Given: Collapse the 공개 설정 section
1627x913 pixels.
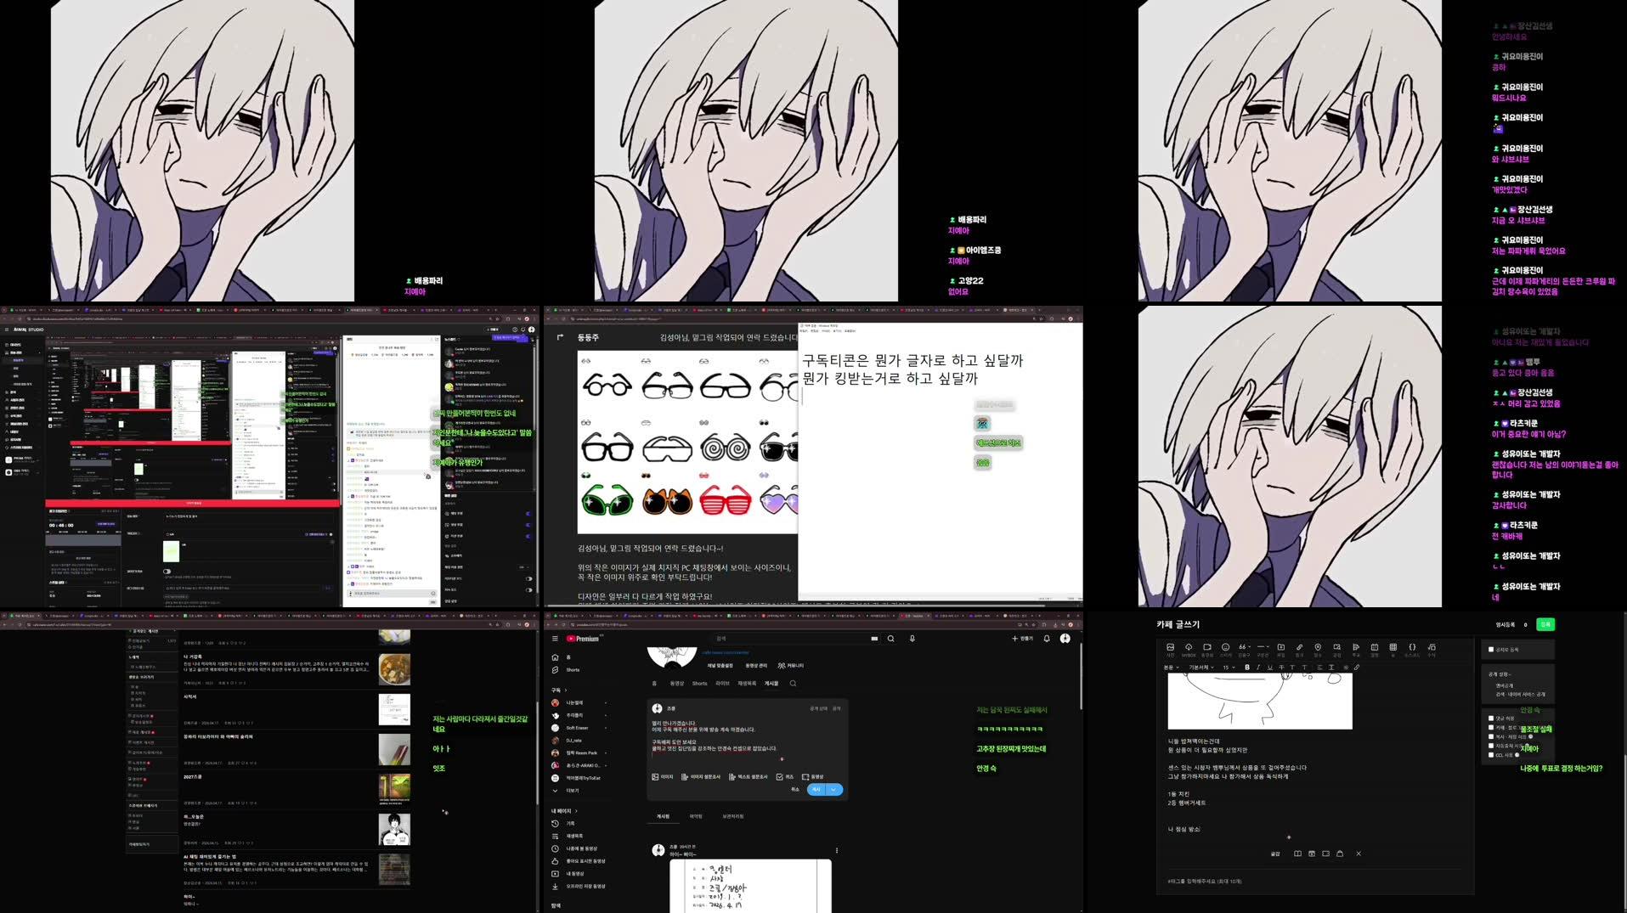Looking at the screenshot, I should pos(1500,674).
